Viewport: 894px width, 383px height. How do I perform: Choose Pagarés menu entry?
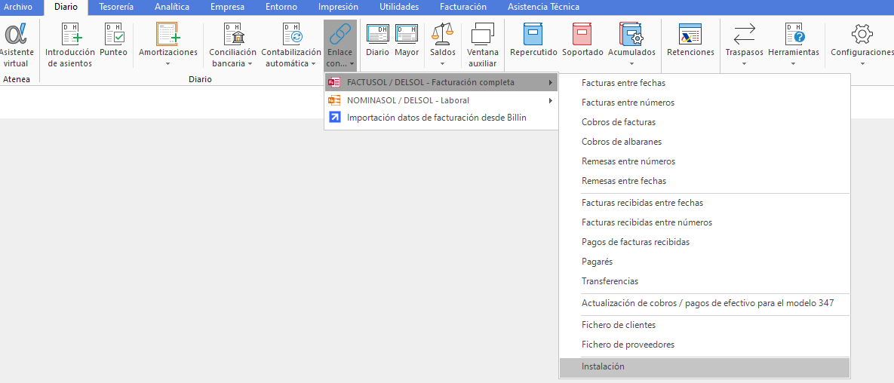705,262
